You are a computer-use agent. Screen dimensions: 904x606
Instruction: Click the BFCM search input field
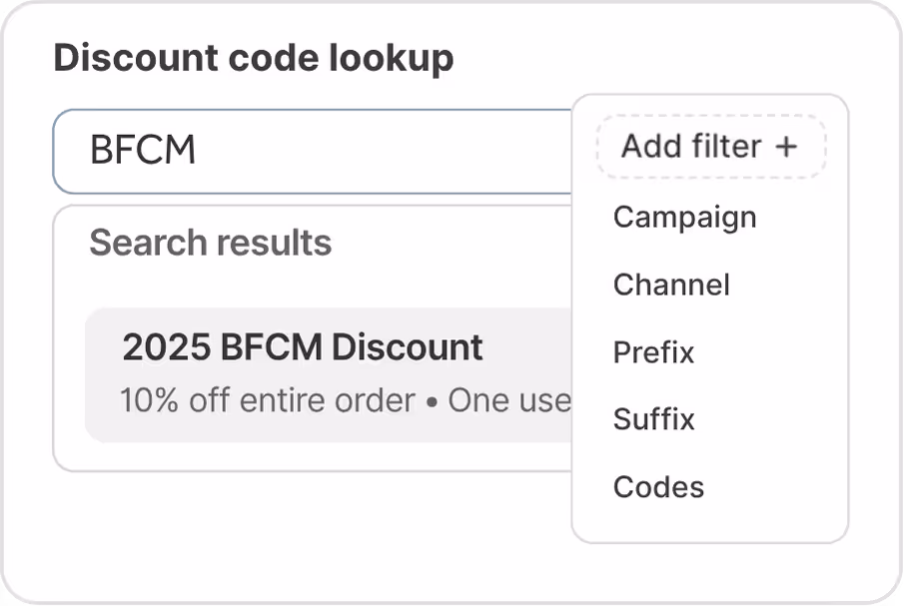[x=300, y=150]
